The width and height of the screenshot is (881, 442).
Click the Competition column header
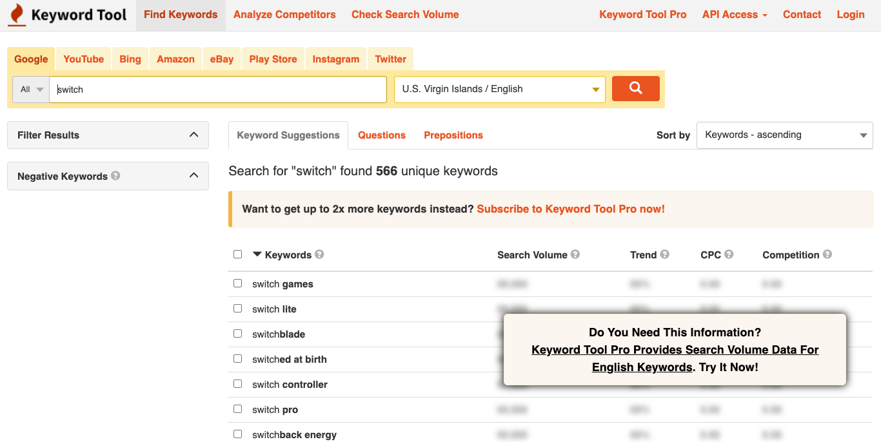tap(791, 255)
